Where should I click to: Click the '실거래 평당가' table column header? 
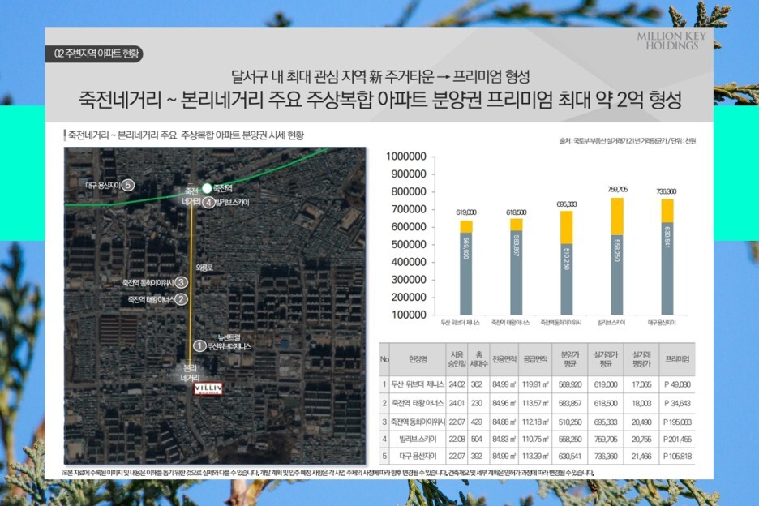(x=641, y=359)
